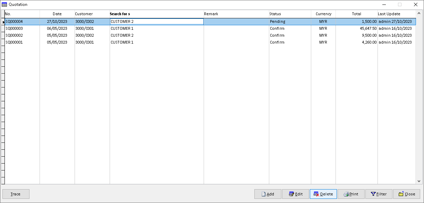Click the CUSTOMER 2 search input field
Viewport: 424px width, 203px height.
click(156, 21)
